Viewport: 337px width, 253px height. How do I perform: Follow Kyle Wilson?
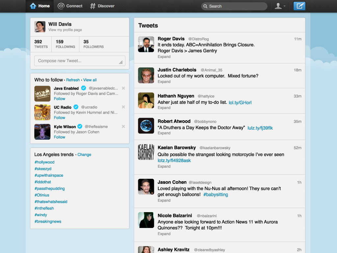[x=60, y=137]
